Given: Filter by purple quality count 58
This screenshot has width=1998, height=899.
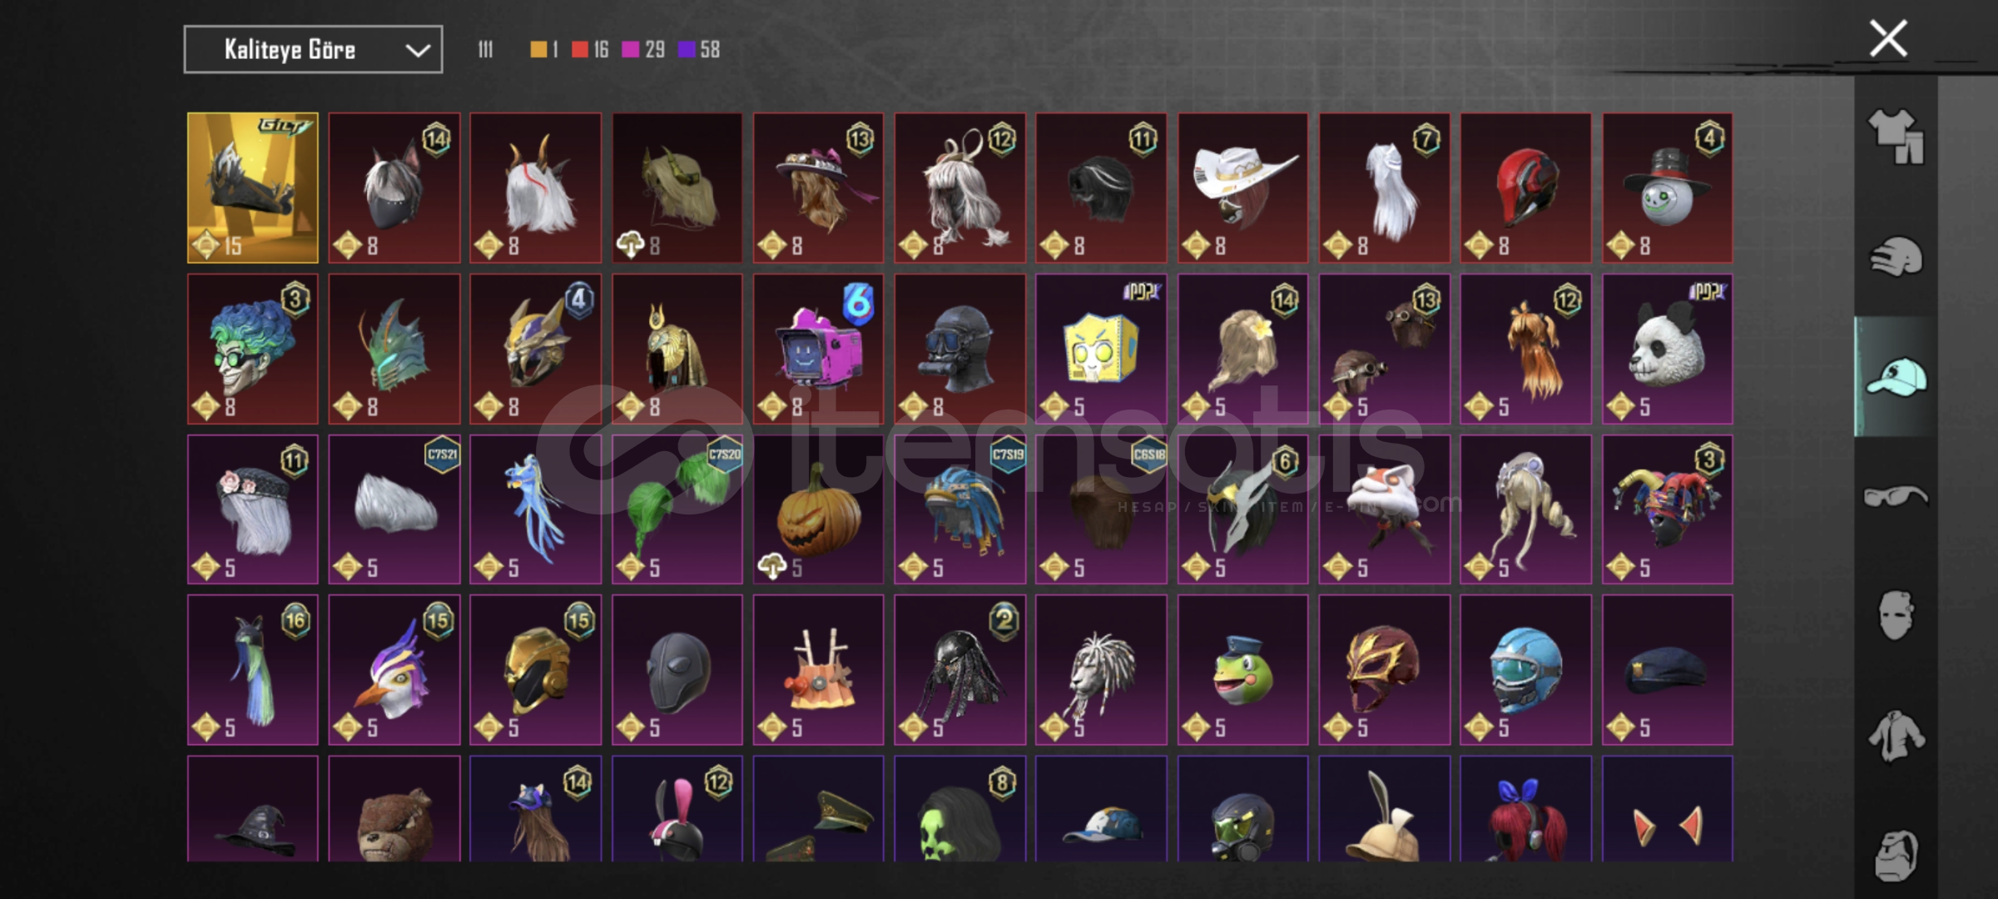Looking at the screenshot, I should pos(699,50).
